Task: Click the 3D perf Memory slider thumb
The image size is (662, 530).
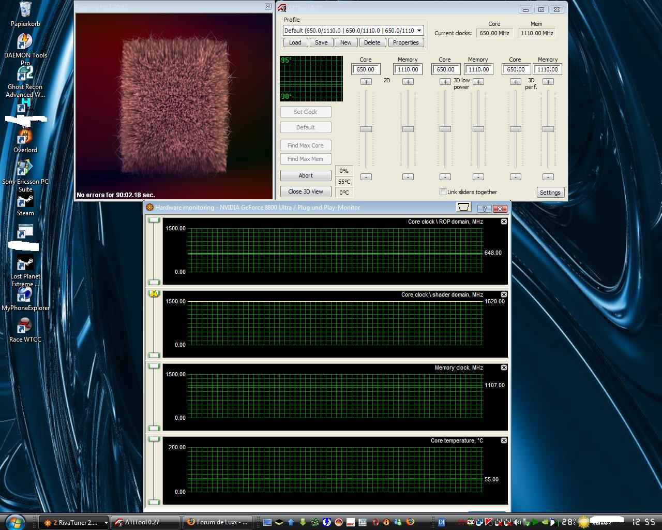Action: click(x=548, y=129)
